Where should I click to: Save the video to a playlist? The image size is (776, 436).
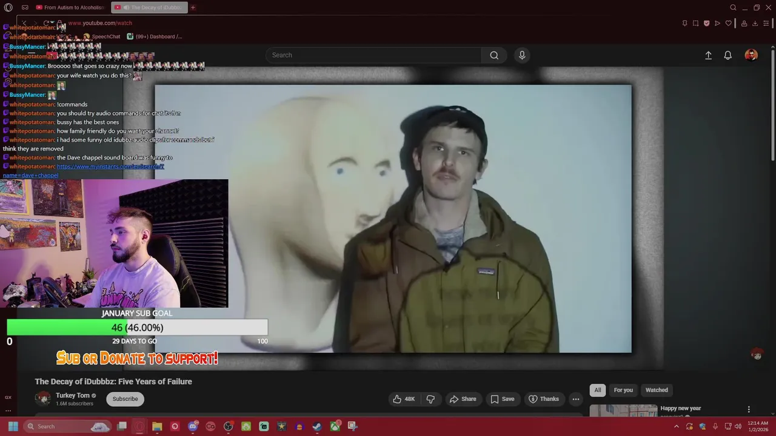(x=502, y=399)
